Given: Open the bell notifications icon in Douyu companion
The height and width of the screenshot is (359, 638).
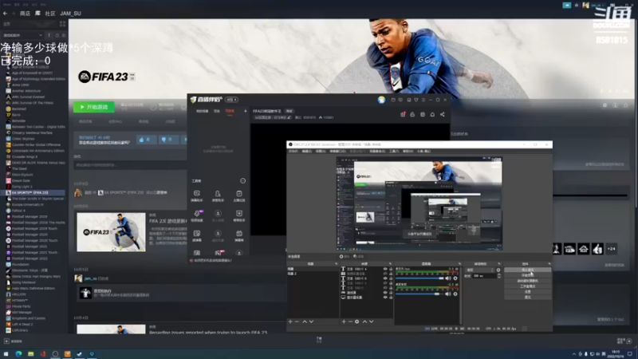Looking at the screenshot, I should tap(432, 114).
